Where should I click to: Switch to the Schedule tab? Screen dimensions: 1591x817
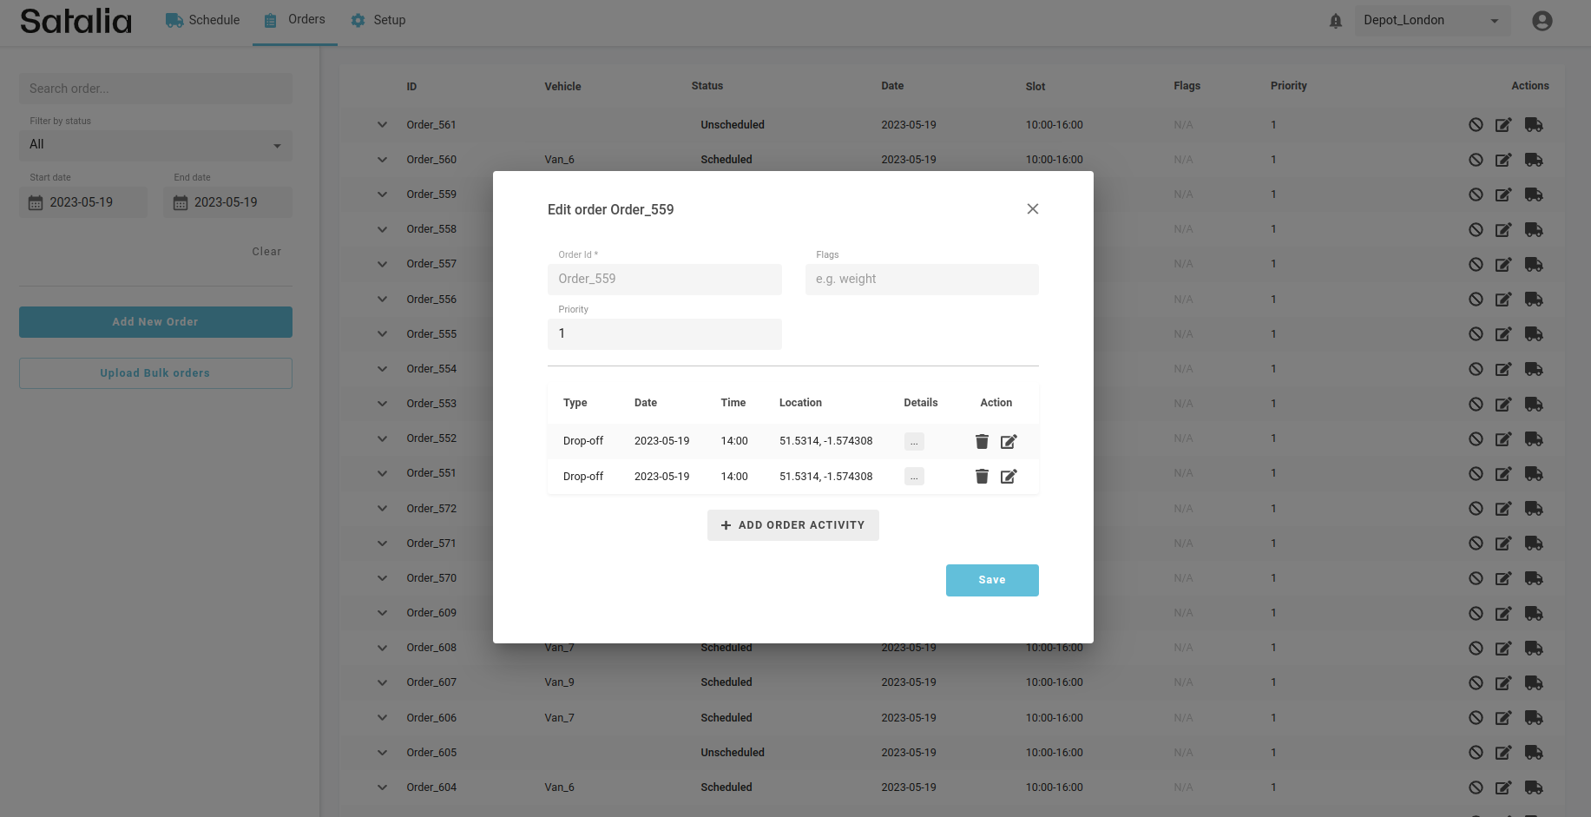click(203, 20)
